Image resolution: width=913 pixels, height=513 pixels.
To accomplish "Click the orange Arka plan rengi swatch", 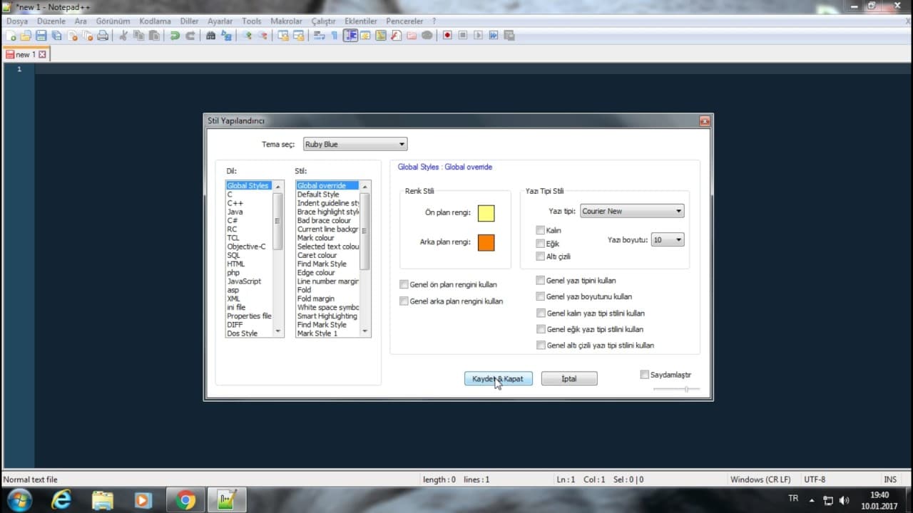I will click(486, 242).
